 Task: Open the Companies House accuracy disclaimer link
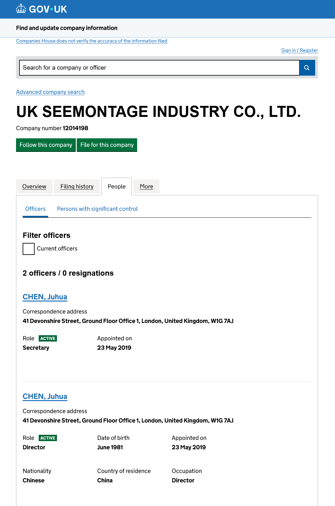pyautogui.click(x=92, y=41)
